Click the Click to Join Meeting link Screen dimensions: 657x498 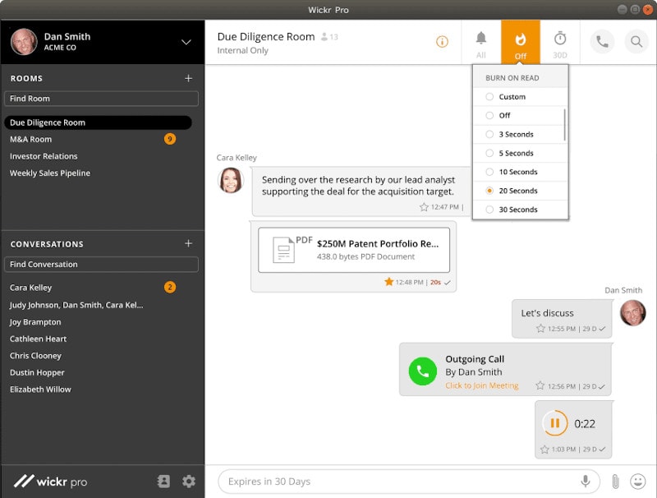(482, 385)
